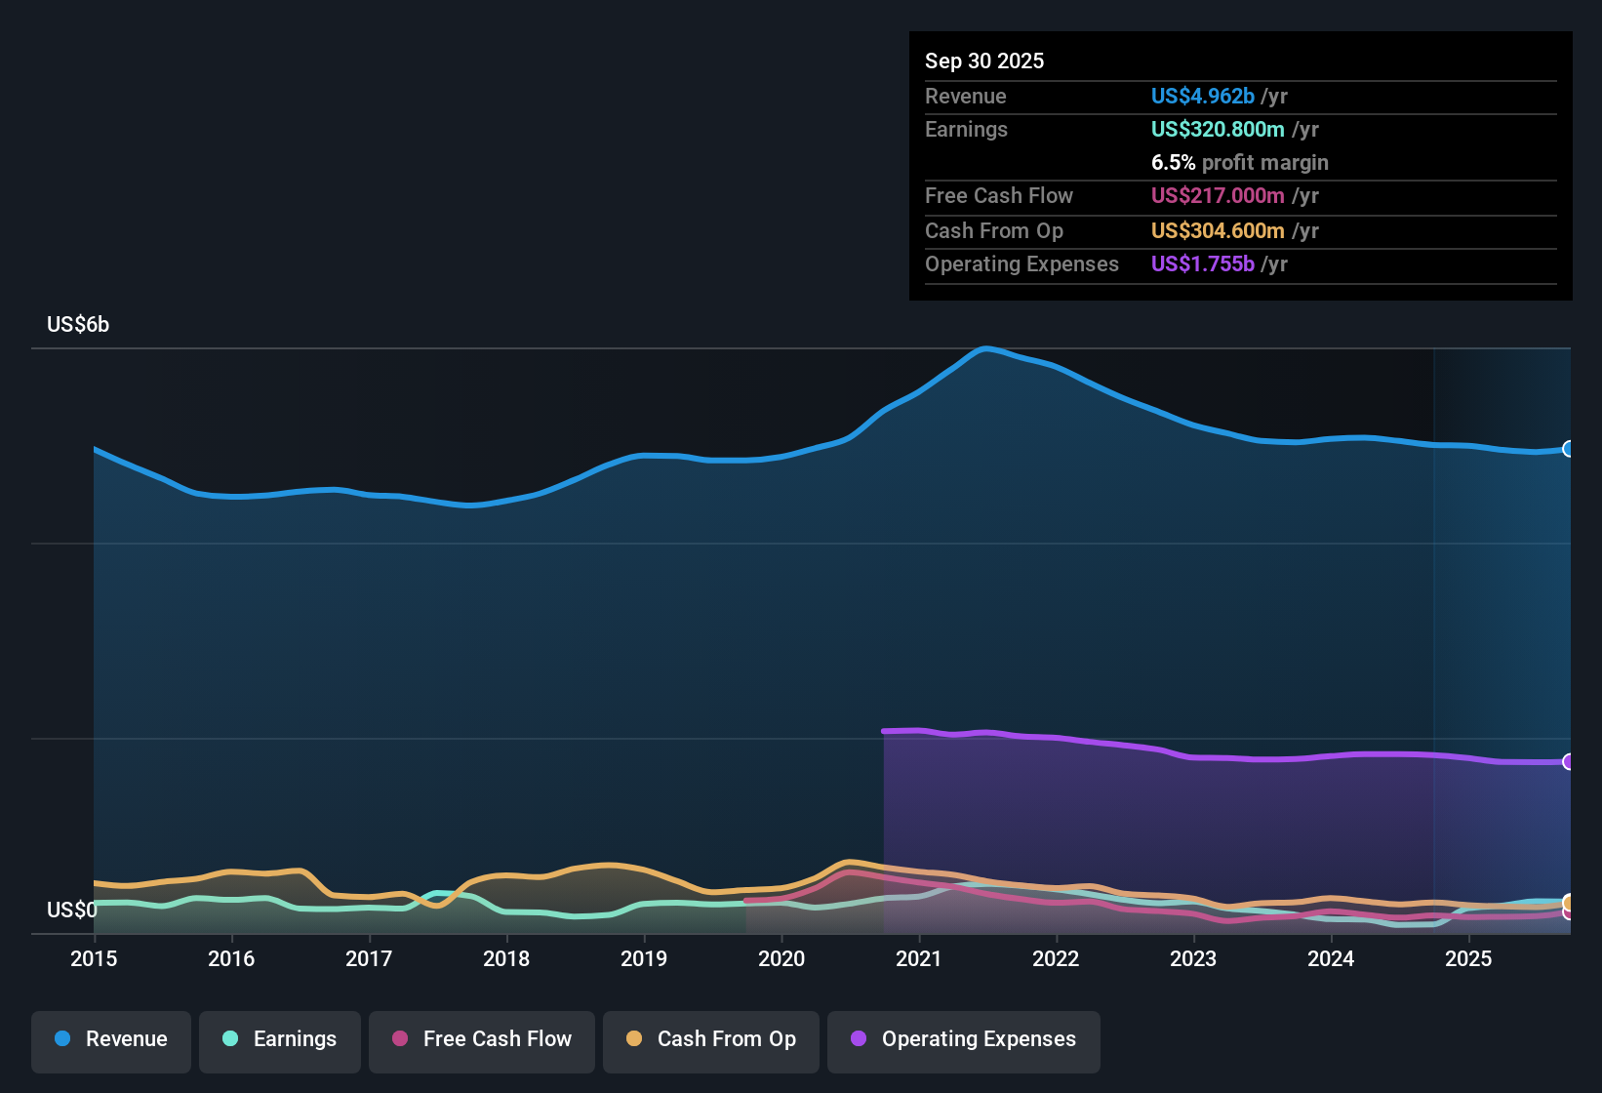Click the Cash From Op legend entry
1602x1093 pixels.
(710, 1040)
